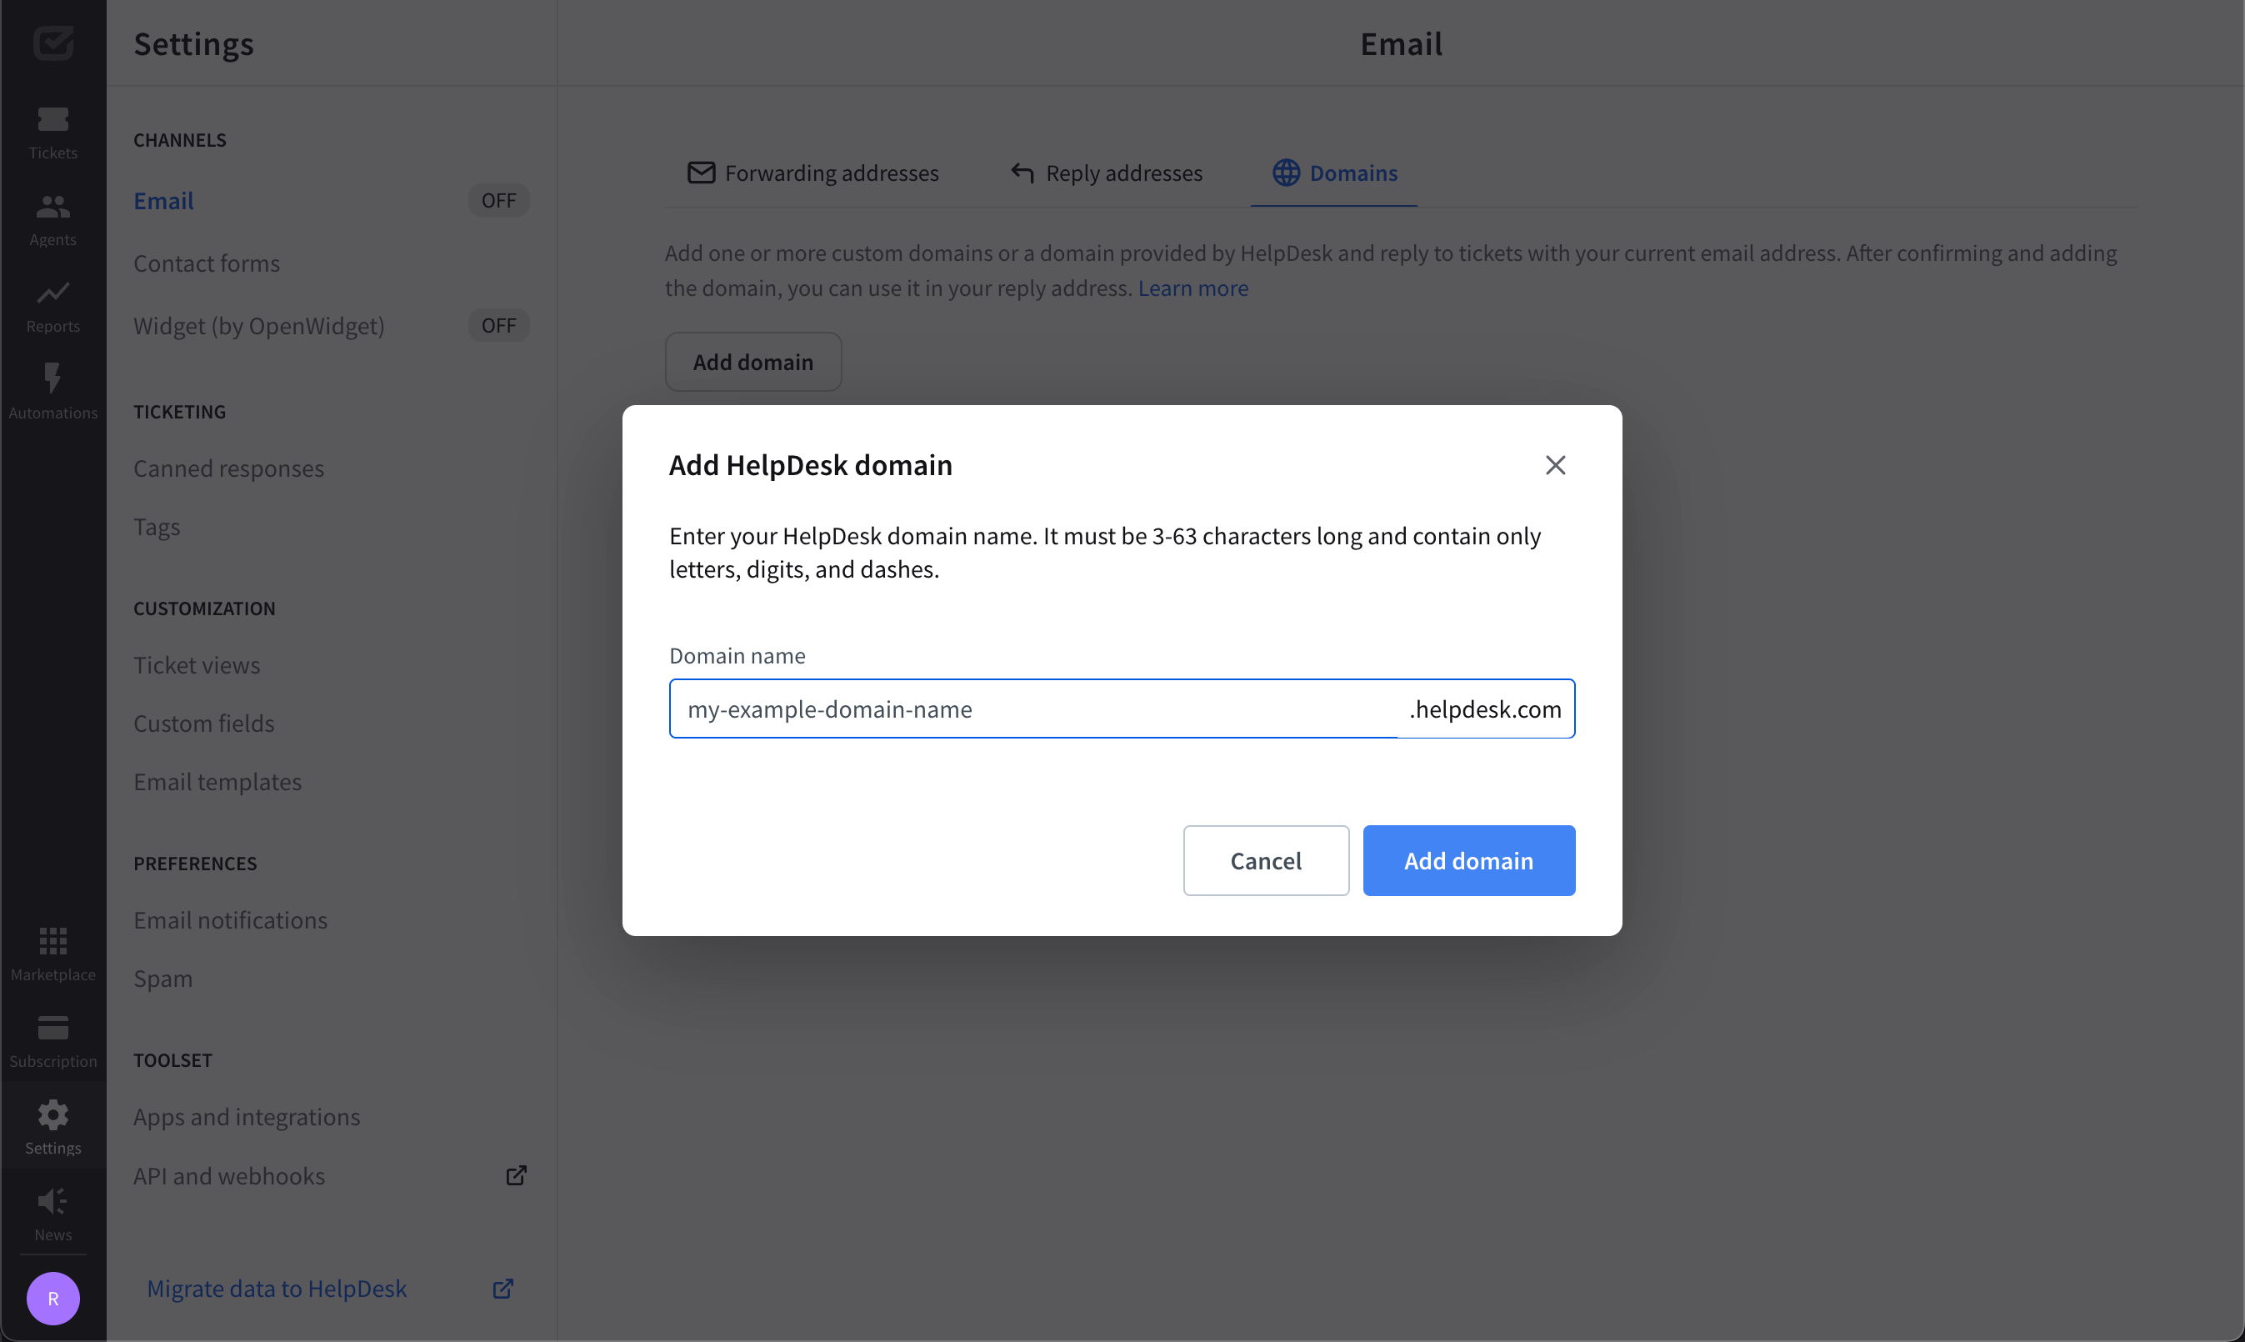Click the background Add domain button

pyautogui.click(x=752, y=362)
